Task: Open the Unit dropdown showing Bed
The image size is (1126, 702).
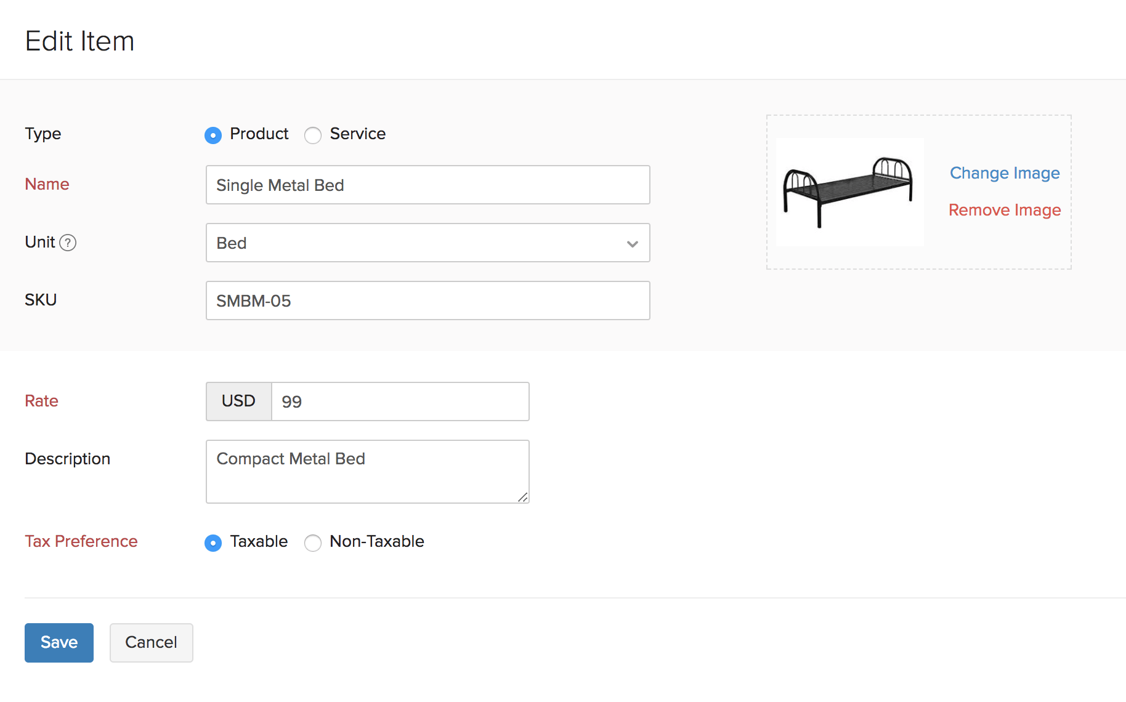Action: [x=419, y=243]
